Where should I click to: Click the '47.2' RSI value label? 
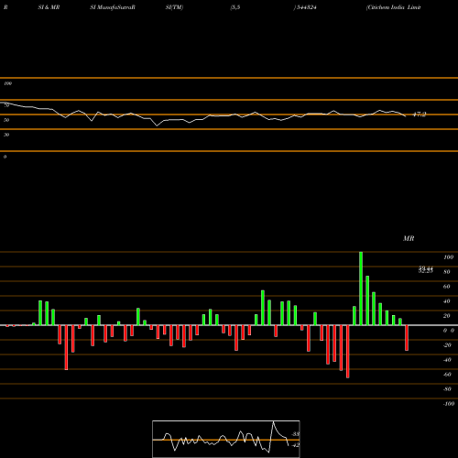pyautogui.click(x=420, y=114)
